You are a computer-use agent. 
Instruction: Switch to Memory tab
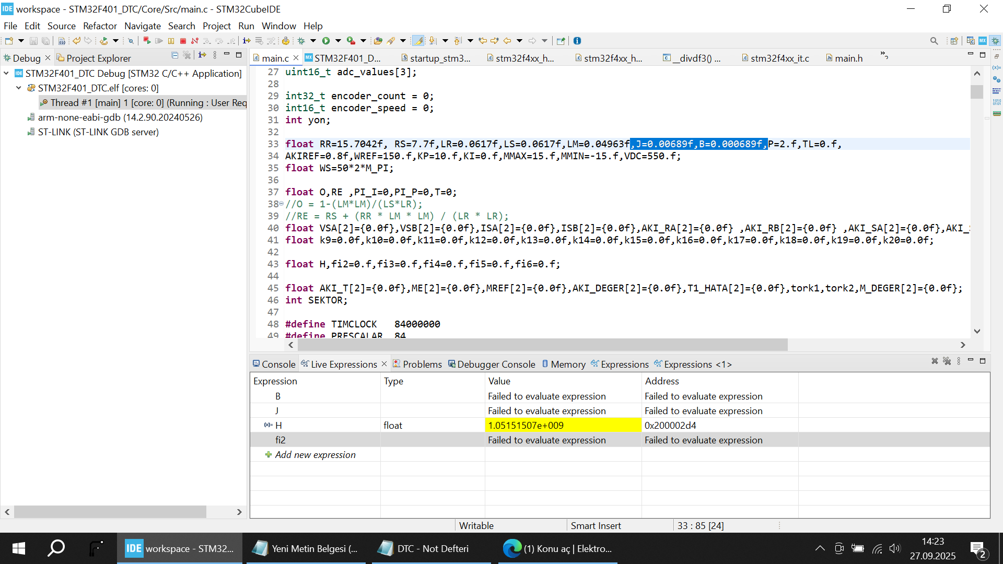pyautogui.click(x=564, y=364)
